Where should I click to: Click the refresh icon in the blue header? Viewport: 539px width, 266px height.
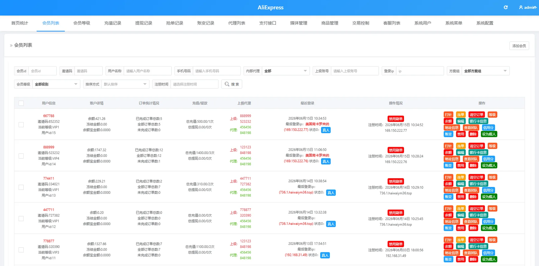point(506,7)
